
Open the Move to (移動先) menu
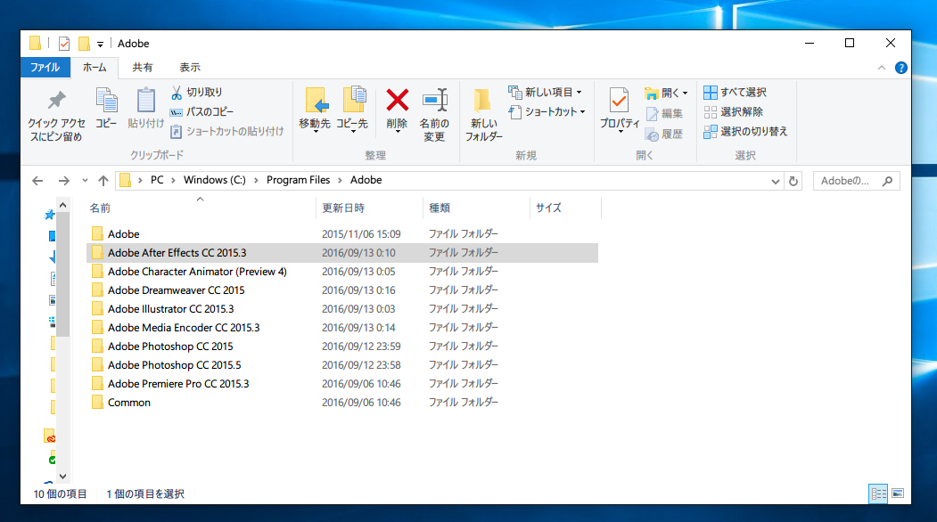pos(315,110)
